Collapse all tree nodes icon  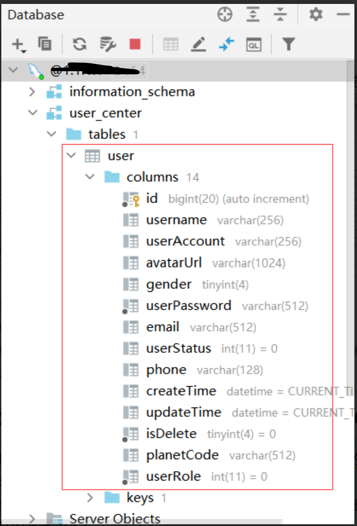pyautogui.click(x=280, y=15)
